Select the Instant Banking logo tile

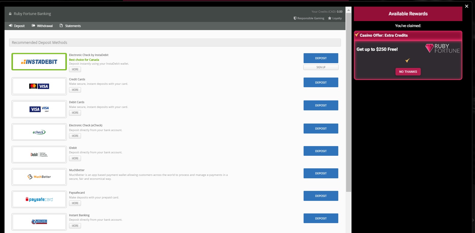click(x=39, y=222)
